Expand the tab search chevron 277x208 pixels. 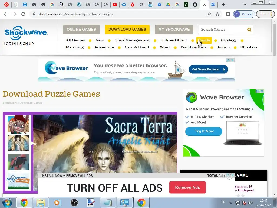245,5
